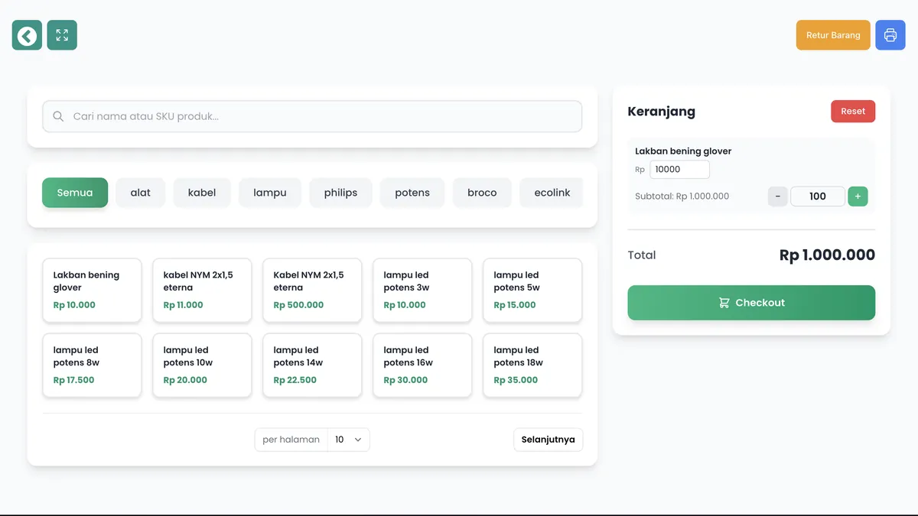918x516 pixels.
Task: Click the Subtotal Rp 1.000.000 text
Action: click(x=682, y=196)
